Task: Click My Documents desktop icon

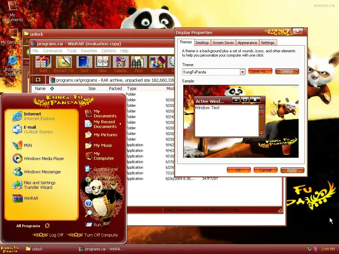Action: (13, 11)
